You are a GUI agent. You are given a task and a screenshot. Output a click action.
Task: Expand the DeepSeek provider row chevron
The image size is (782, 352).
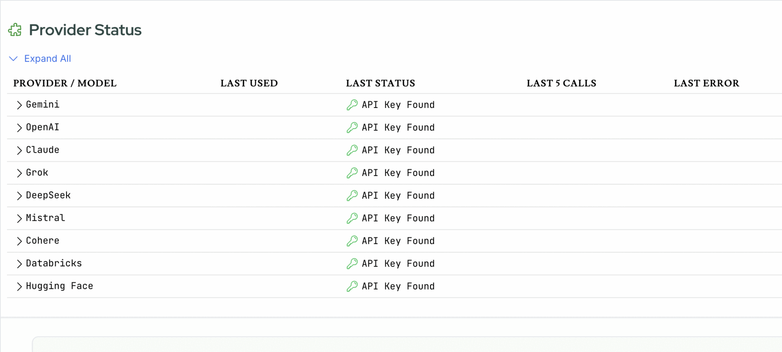pyautogui.click(x=19, y=196)
